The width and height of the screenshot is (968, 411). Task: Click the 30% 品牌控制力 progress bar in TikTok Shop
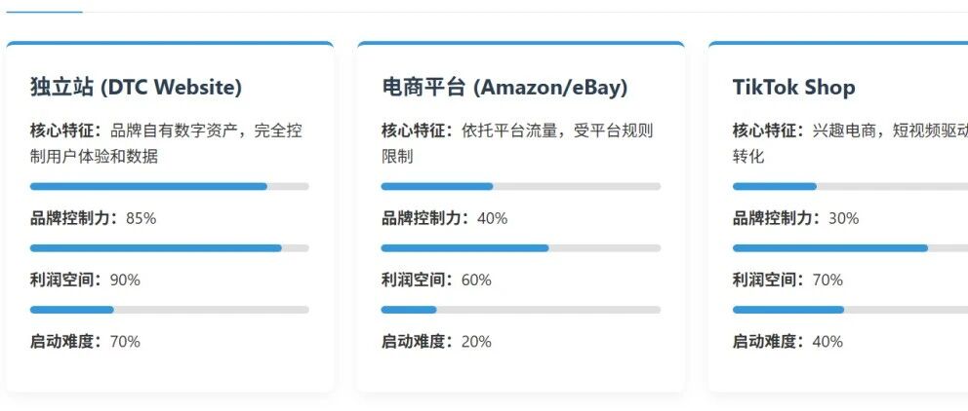coord(850,187)
